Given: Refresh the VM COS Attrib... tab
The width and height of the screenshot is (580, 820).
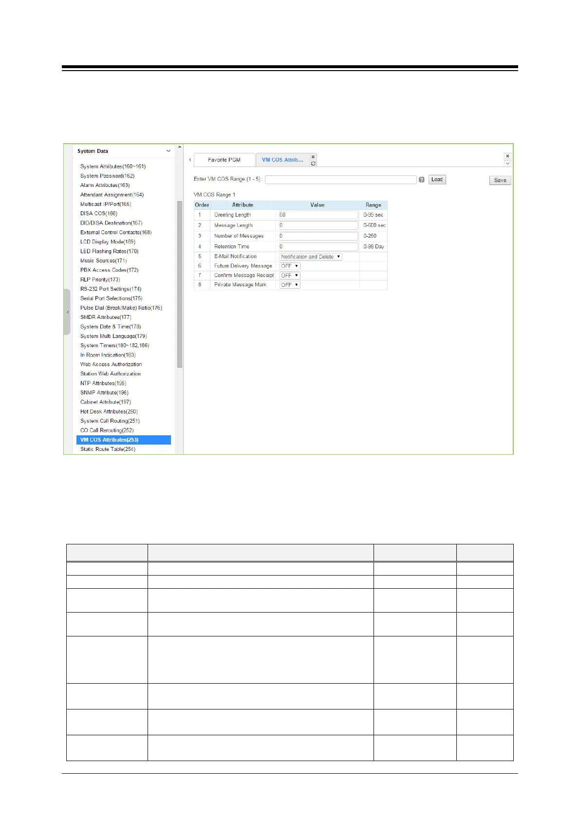Looking at the screenshot, I should (313, 164).
